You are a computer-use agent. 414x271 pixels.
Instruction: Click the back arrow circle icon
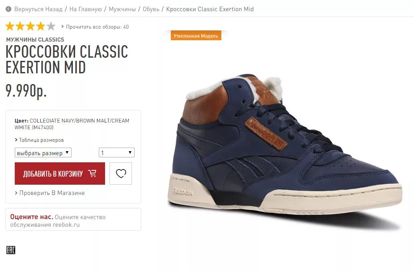pyautogui.click(x=8, y=9)
